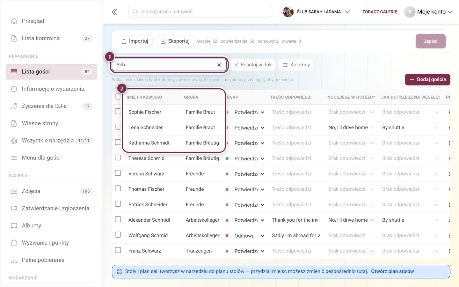459x287 pixels.
Task: Open transport dropdown for Alexander Schmidt
Action: pos(410,220)
